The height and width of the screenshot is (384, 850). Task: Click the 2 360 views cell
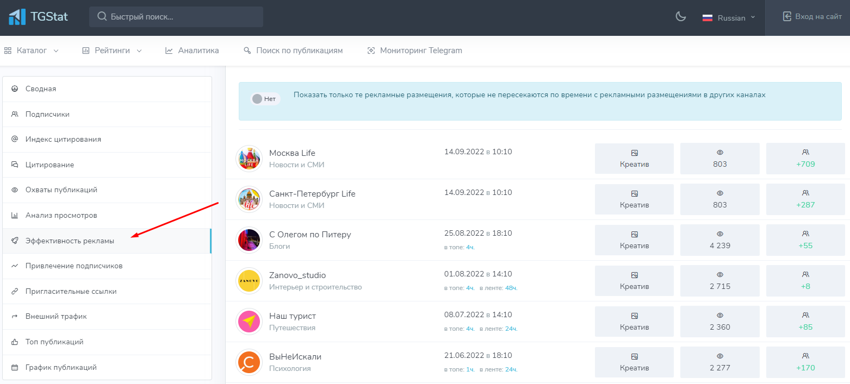coord(720,322)
